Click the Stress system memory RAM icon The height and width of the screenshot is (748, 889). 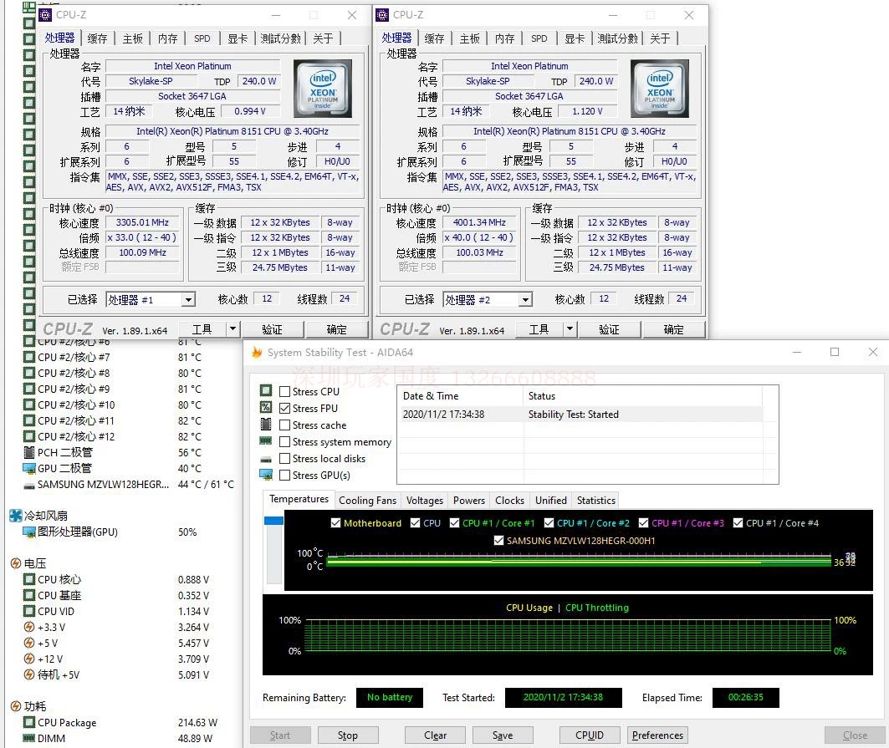pyautogui.click(x=266, y=441)
